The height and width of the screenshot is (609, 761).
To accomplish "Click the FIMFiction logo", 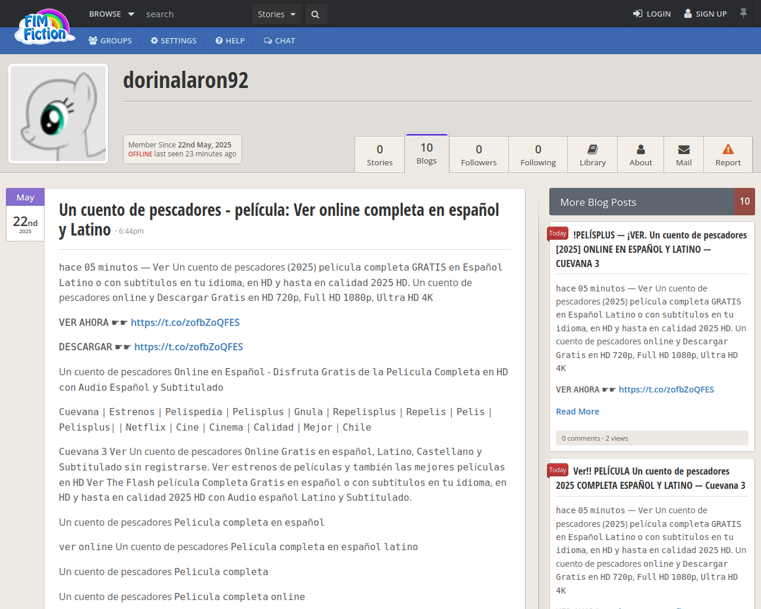I will coord(45,27).
